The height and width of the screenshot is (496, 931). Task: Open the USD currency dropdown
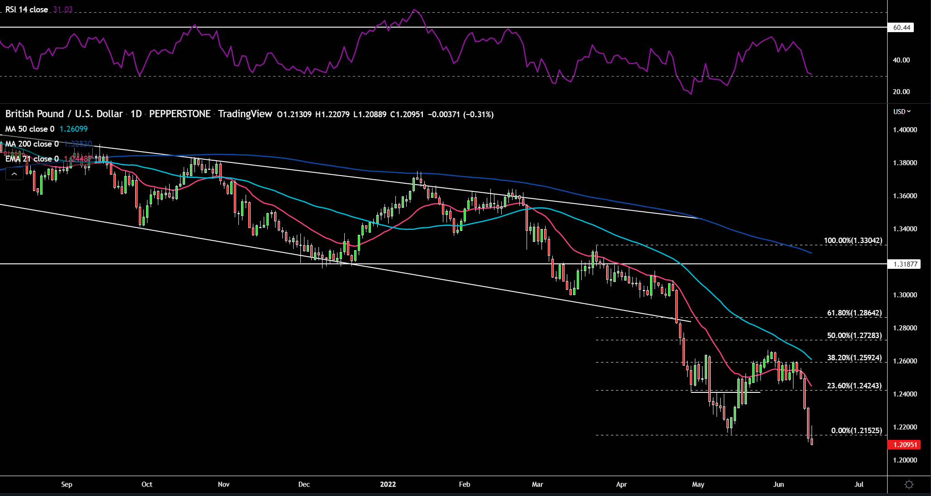[902, 111]
